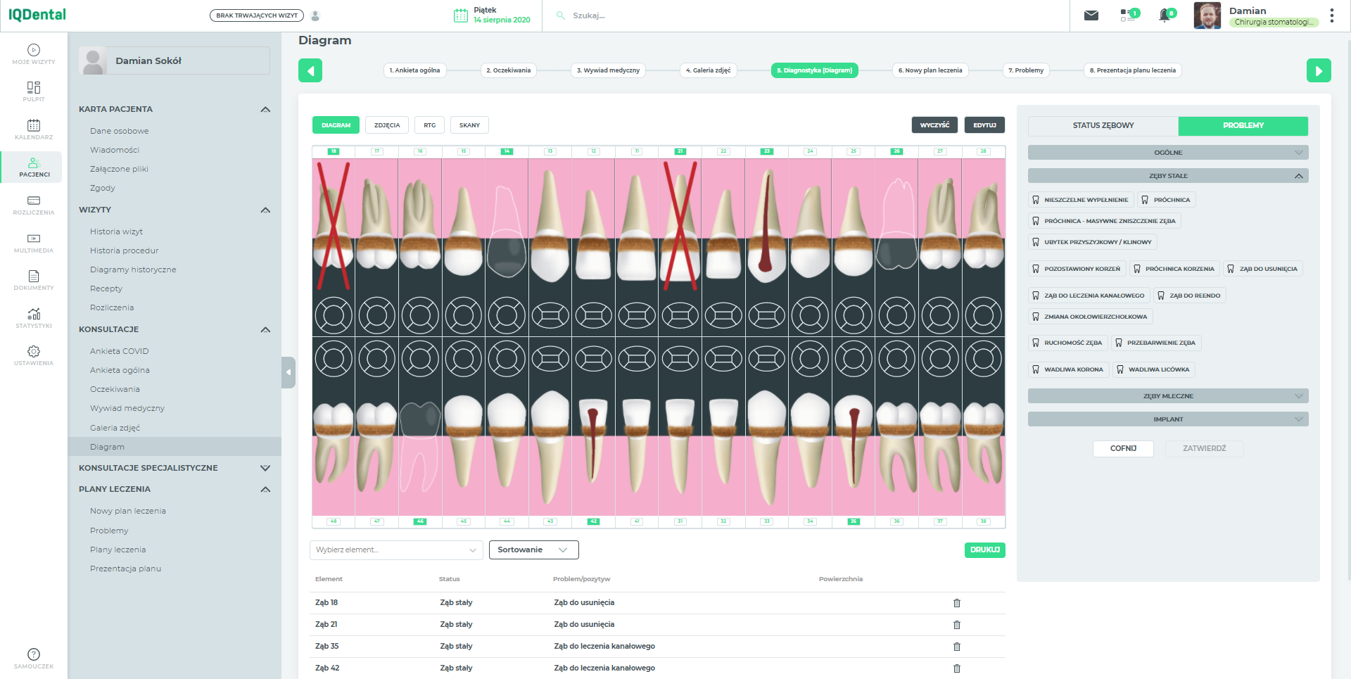Go to step 3 Wywiad medyczny
The width and height of the screenshot is (1351, 679).
pyautogui.click(x=608, y=70)
